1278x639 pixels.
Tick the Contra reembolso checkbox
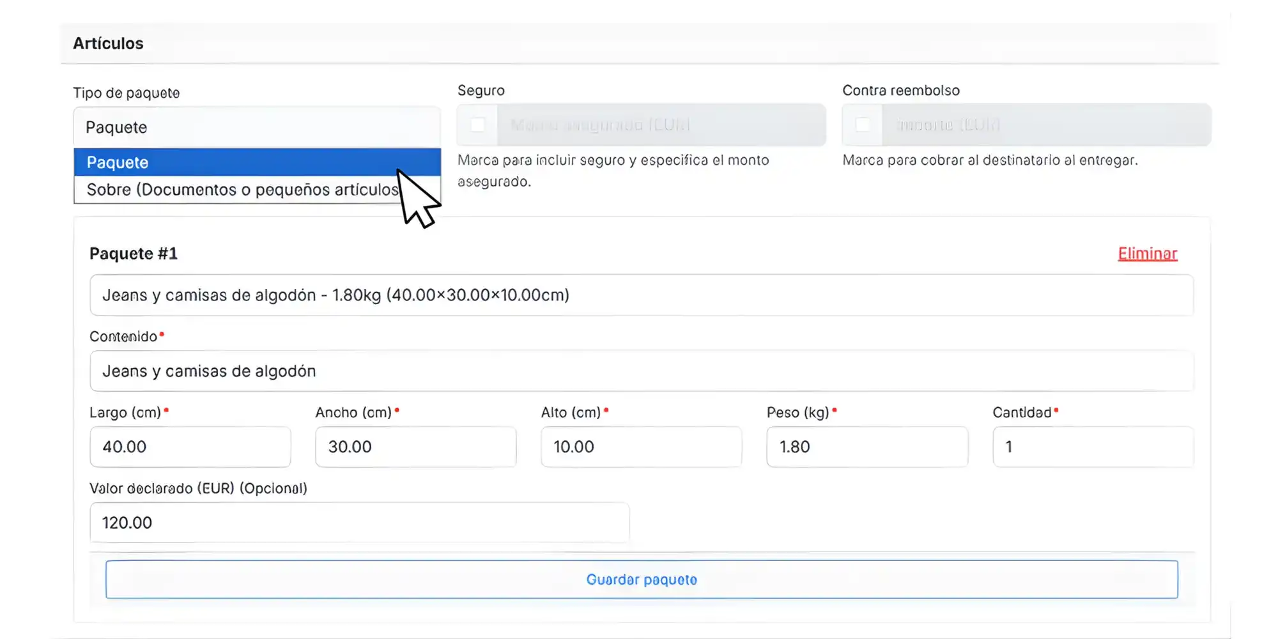coord(863,125)
